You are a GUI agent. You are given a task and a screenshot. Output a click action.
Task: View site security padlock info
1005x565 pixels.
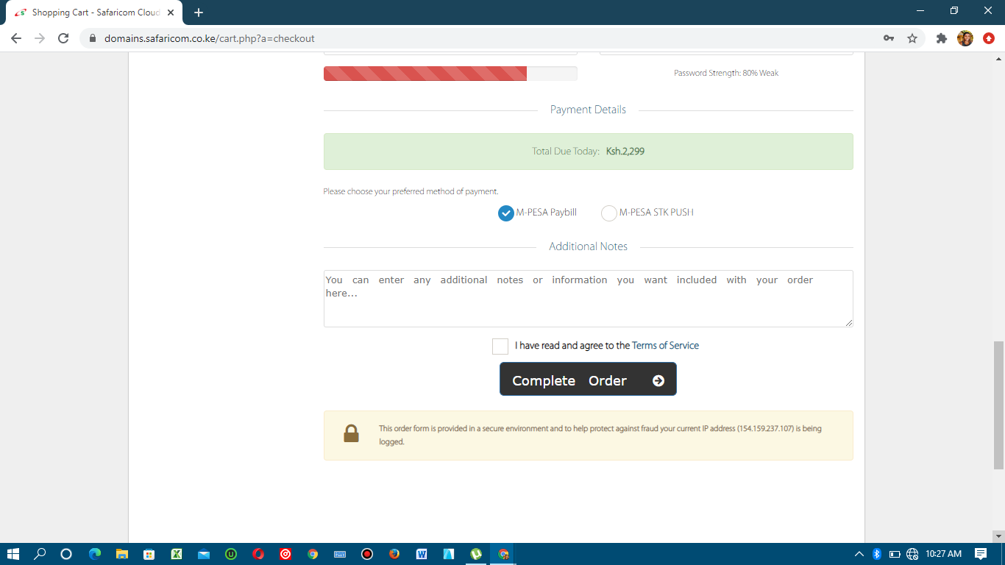pyautogui.click(x=93, y=38)
